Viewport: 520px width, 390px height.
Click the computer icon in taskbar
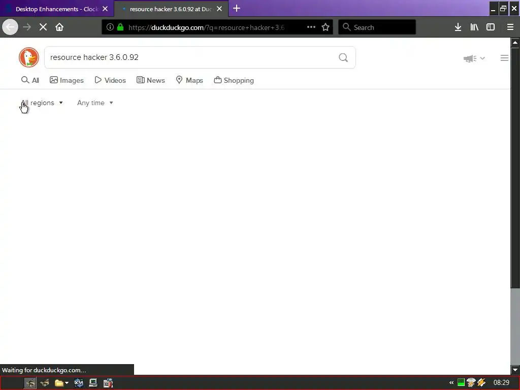pyautogui.click(x=93, y=383)
